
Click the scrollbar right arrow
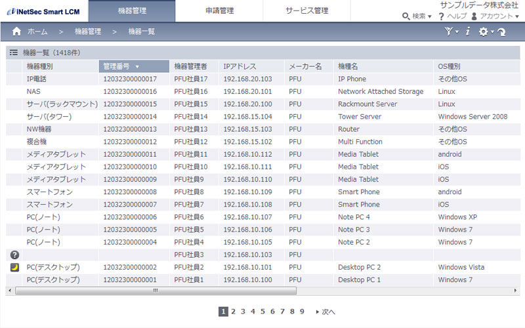click(515, 291)
